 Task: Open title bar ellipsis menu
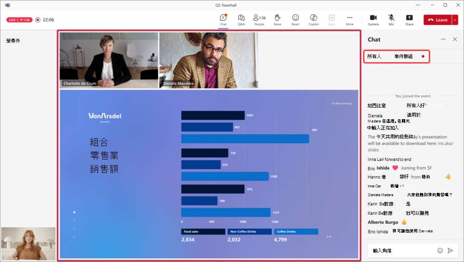tap(418, 5)
